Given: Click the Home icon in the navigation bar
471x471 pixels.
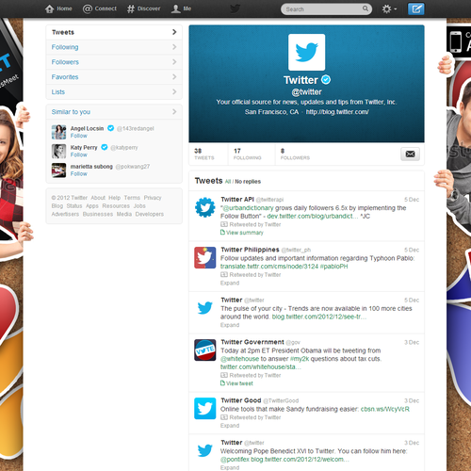Looking at the screenshot, I should (49, 8).
